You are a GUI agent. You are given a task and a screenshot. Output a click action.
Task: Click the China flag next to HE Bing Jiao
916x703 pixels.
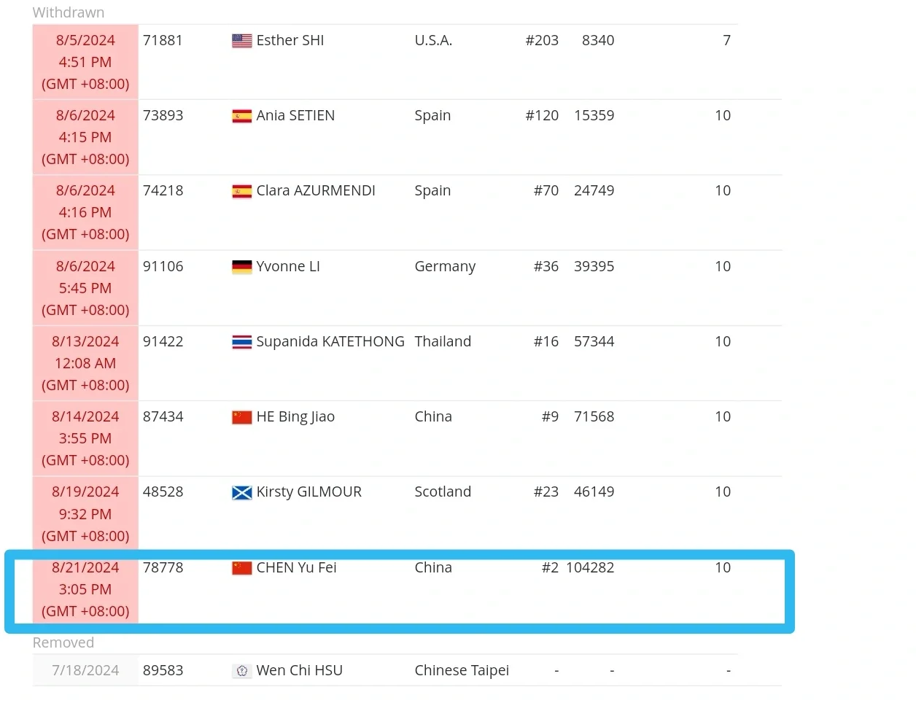pos(241,417)
